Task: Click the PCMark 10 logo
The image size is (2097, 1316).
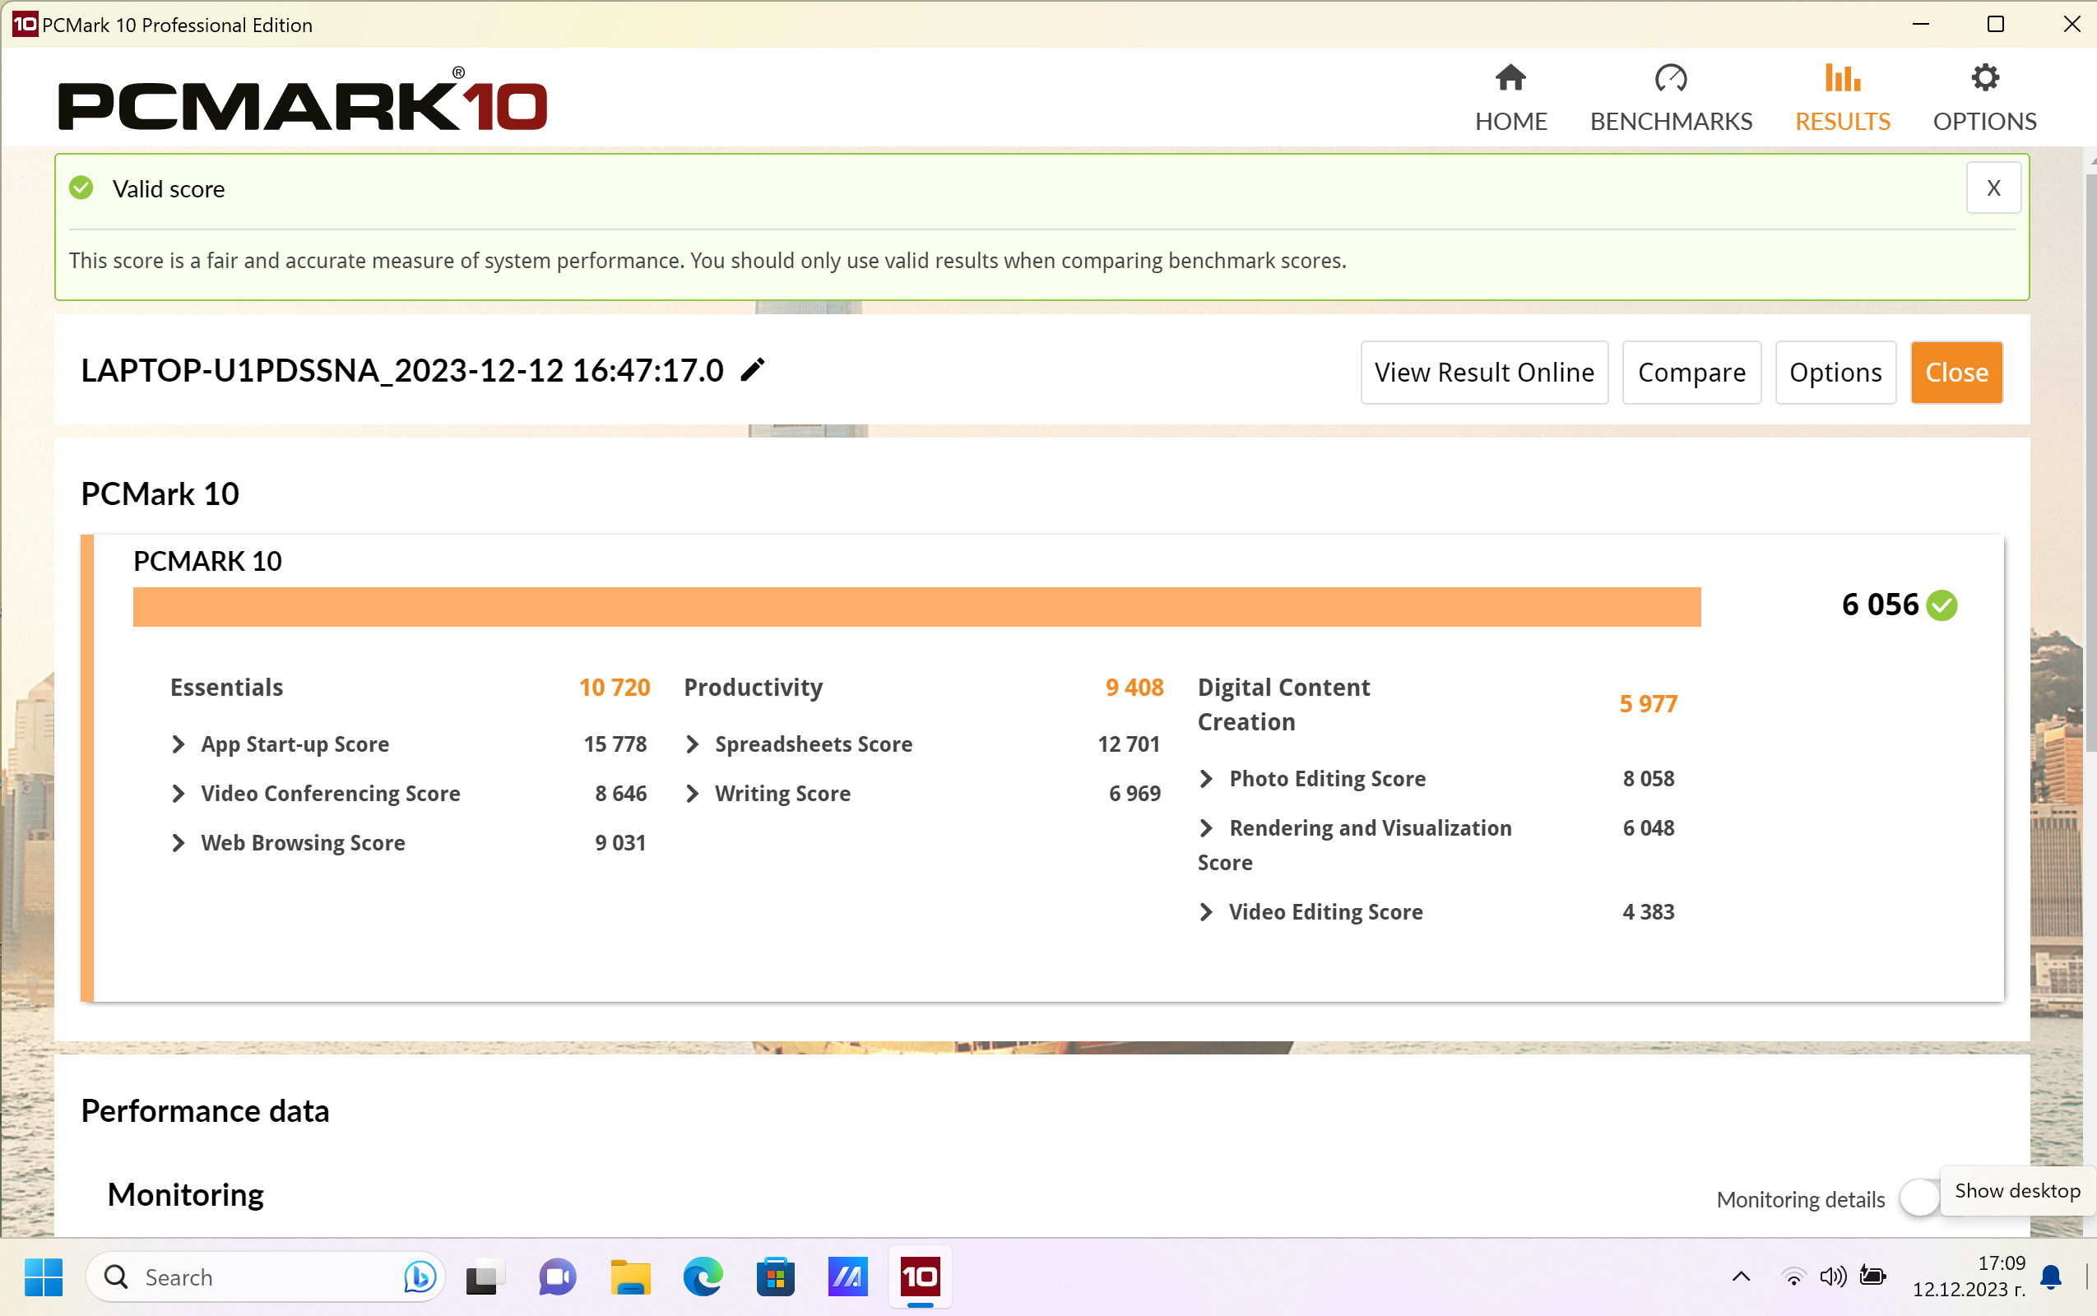Action: point(303,100)
